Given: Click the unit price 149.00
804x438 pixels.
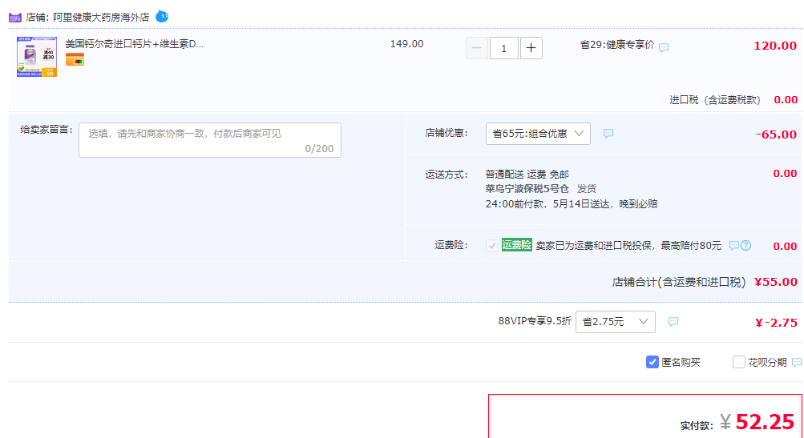Looking at the screenshot, I should click(407, 44).
